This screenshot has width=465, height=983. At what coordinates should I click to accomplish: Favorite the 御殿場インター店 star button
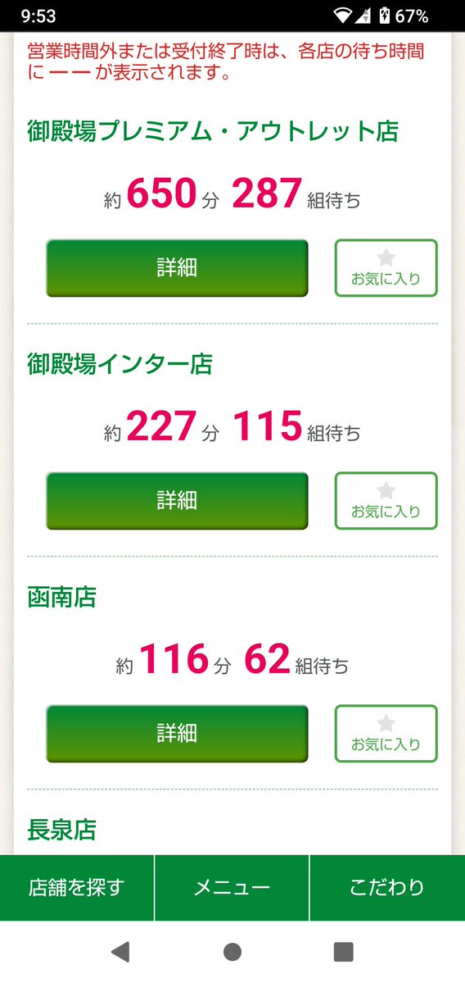[x=386, y=500]
